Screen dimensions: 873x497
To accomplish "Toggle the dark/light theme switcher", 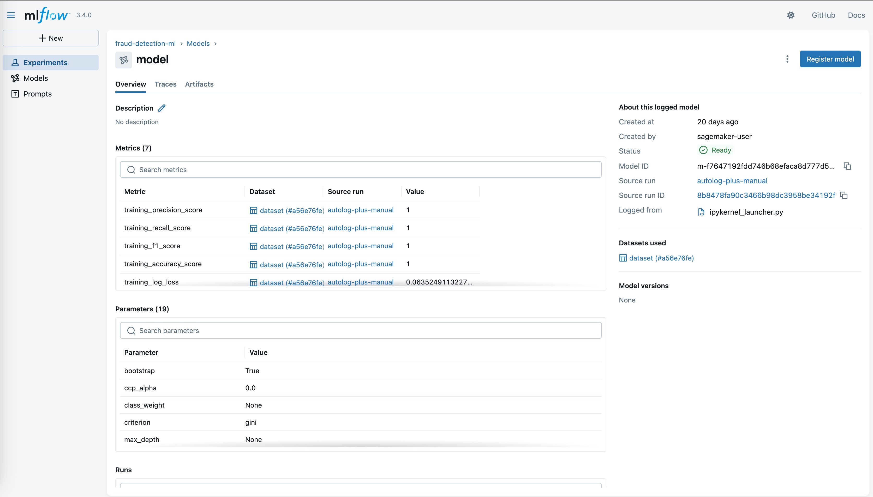I will pyautogui.click(x=791, y=15).
